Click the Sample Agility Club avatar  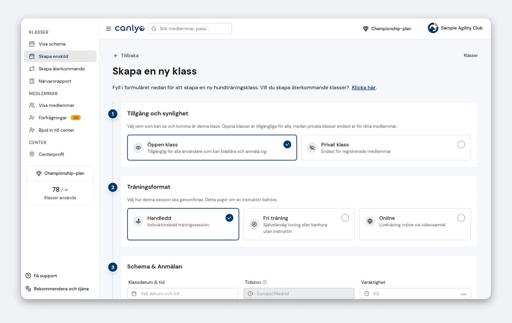tap(433, 28)
